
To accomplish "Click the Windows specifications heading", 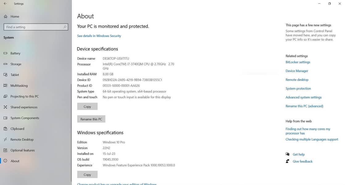I will click(x=100, y=133).
